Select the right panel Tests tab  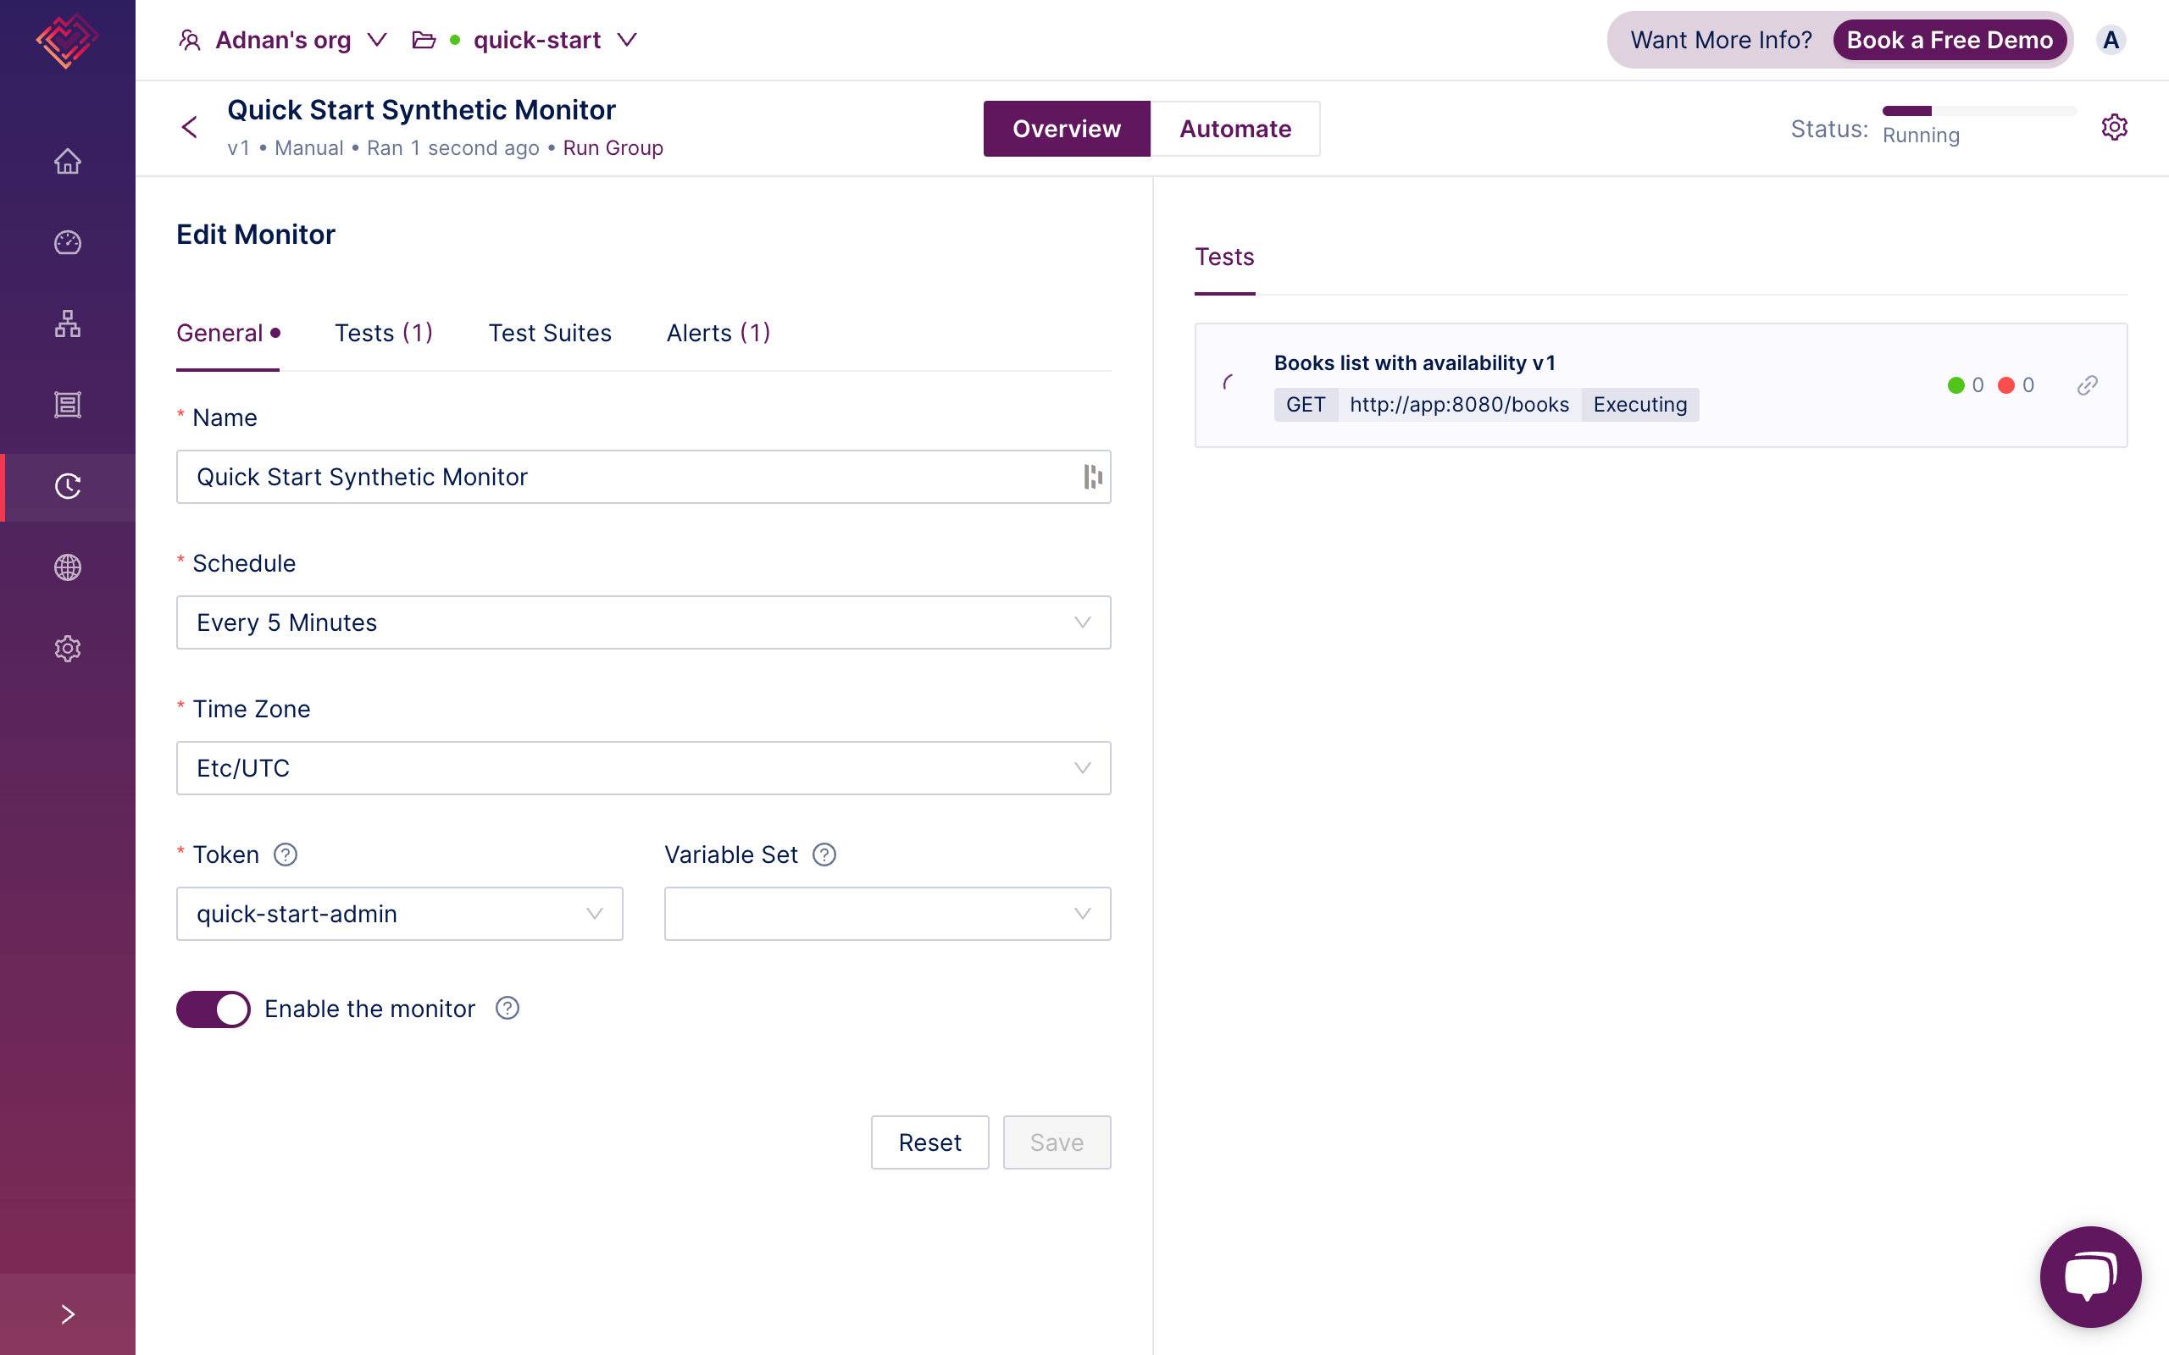(x=1224, y=257)
